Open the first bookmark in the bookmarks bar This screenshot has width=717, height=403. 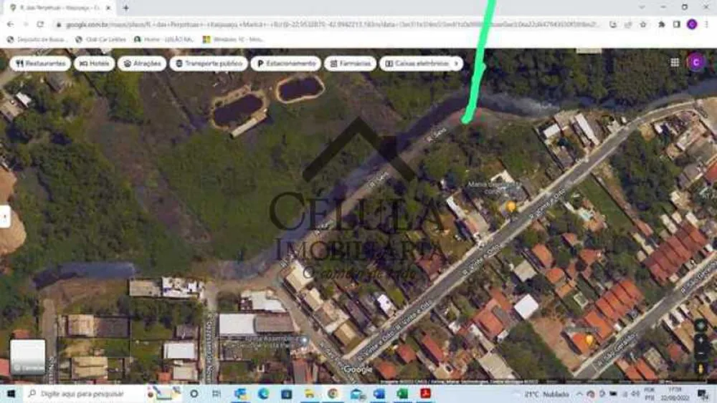tap(36, 39)
